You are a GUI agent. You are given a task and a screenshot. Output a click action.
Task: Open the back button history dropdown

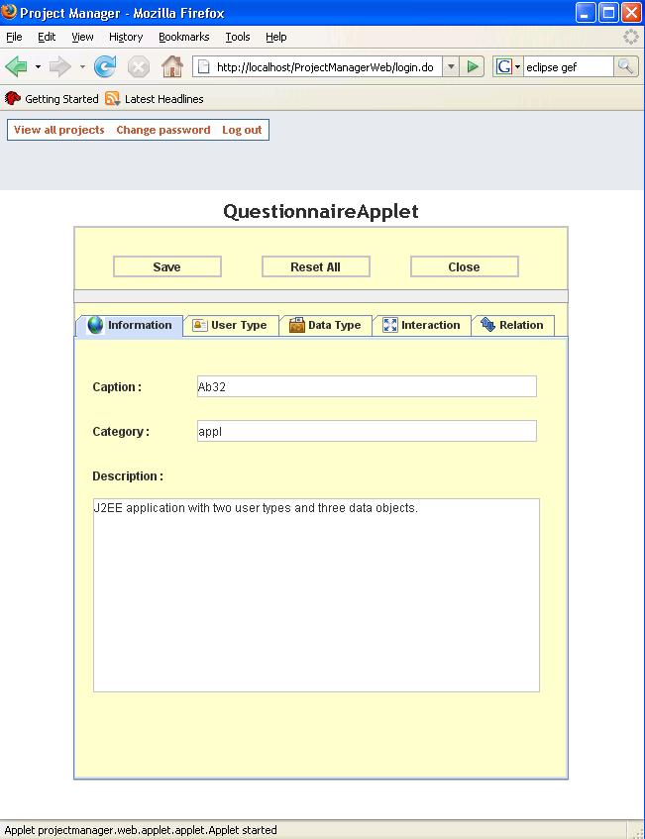(38, 67)
